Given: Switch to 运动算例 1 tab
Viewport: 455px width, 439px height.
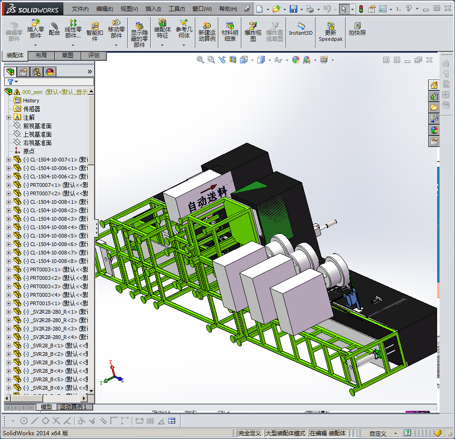Looking at the screenshot, I should [74, 407].
